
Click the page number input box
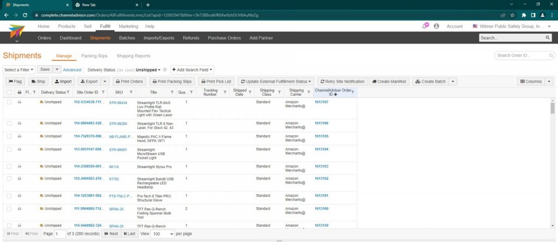point(60,234)
